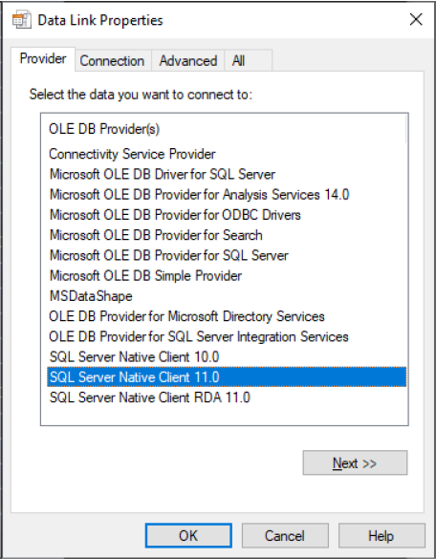Image resolution: width=436 pixels, height=559 pixels.
Task: Open the Connection tab
Action: click(x=112, y=60)
